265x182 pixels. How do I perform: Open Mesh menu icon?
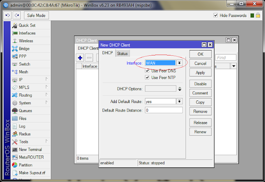[x=15, y=72]
